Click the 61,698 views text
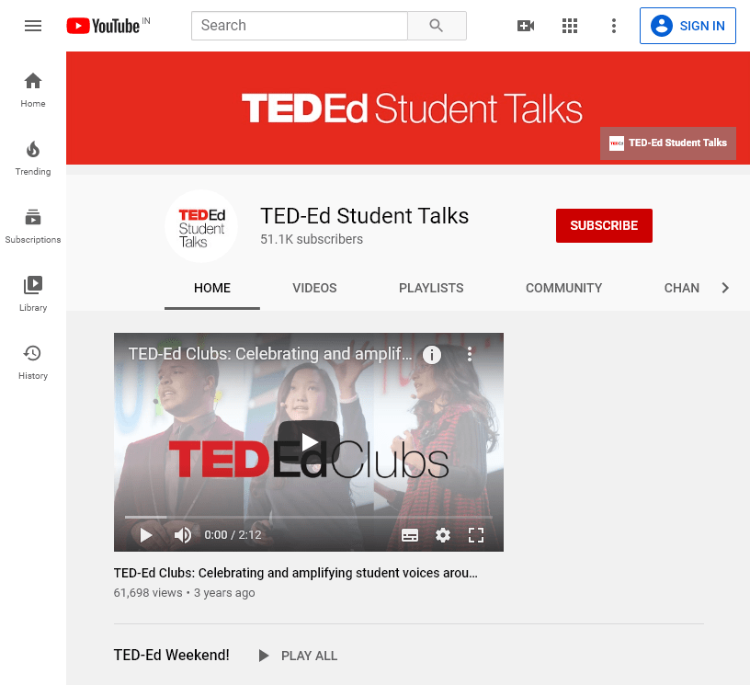The width and height of the screenshot is (750, 685). [148, 593]
